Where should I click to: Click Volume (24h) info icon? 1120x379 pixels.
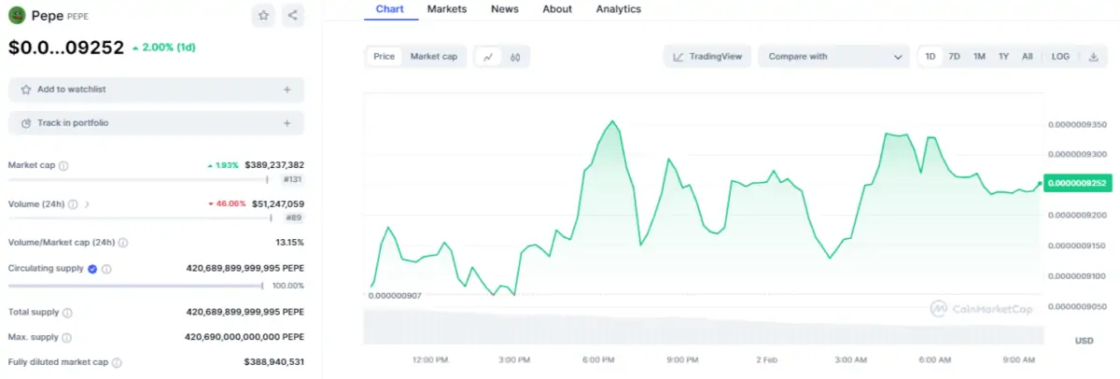tap(74, 204)
